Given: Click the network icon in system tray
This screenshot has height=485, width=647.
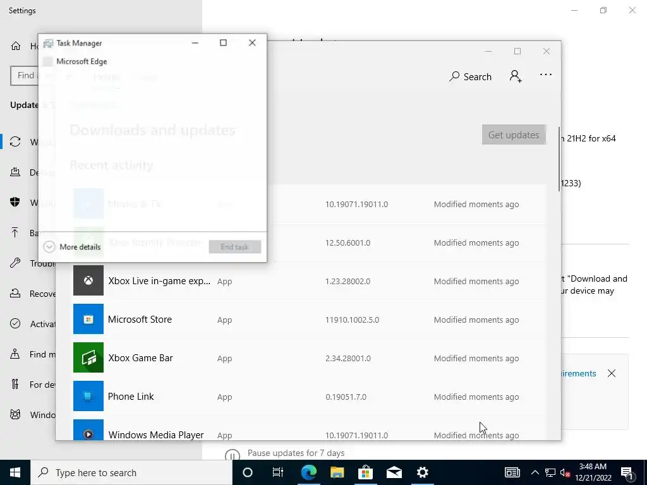Looking at the screenshot, I should coord(550,472).
